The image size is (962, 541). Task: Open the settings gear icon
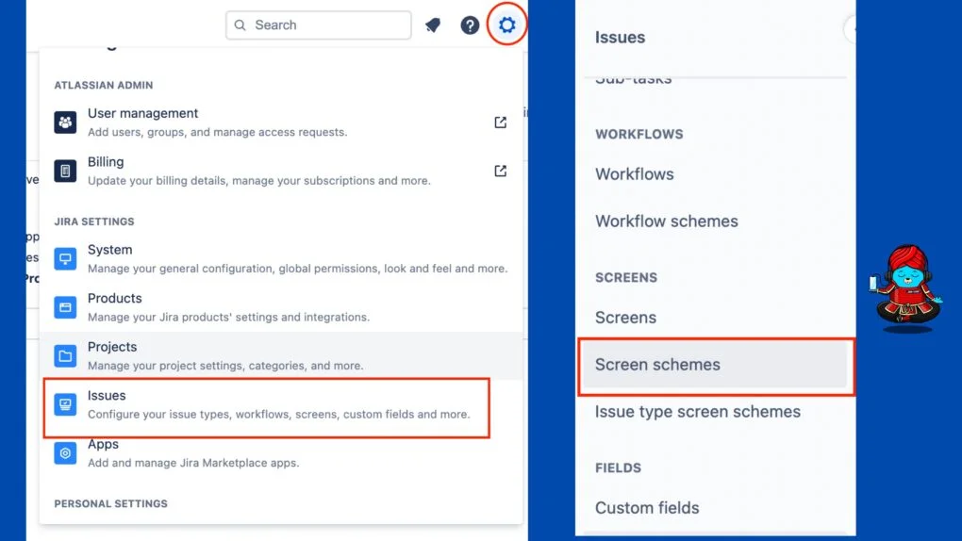506,25
